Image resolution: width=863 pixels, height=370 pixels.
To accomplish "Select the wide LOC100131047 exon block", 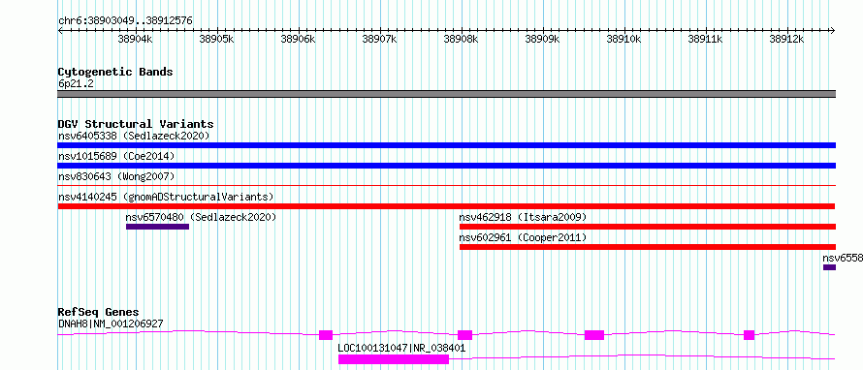I will click(x=394, y=359).
